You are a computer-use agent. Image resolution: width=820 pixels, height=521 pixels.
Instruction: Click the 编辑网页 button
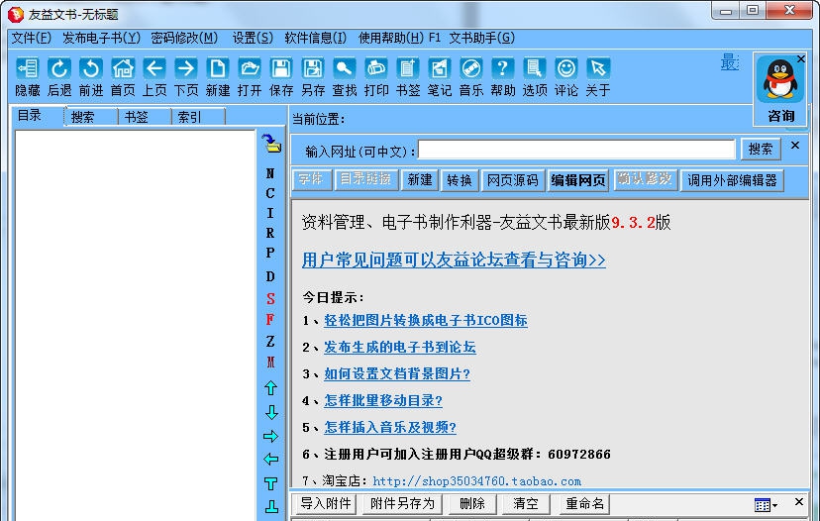pos(578,180)
